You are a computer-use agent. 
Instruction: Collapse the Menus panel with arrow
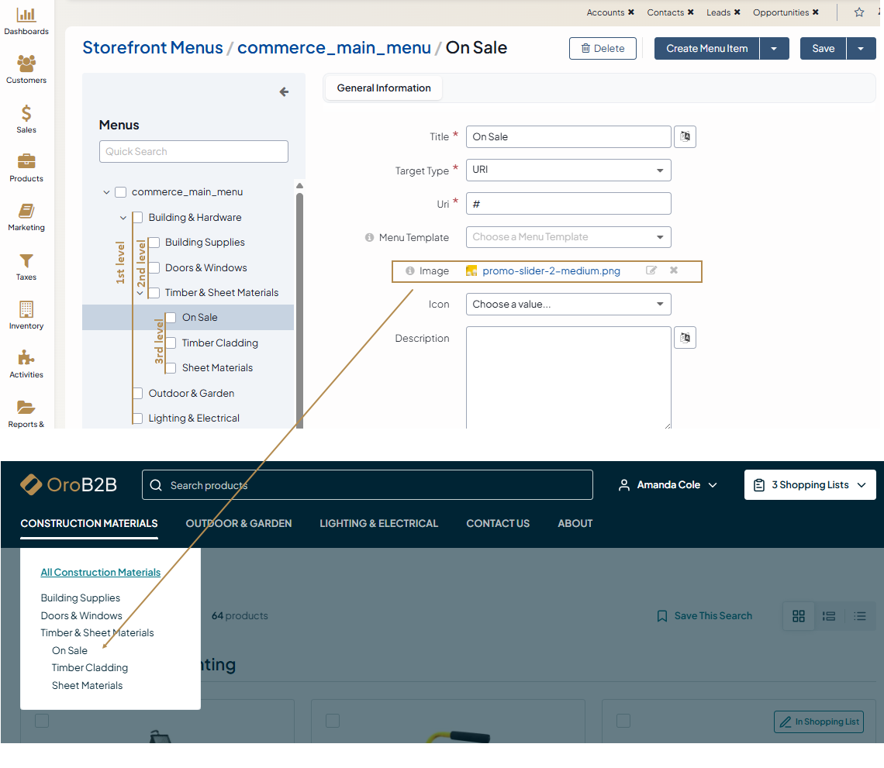[284, 92]
